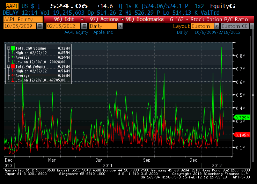Expand the Layout Custom dropdown arrow
Image resolution: width=257 pixels, height=184 pixels.
pyautogui.click(x=216, y=26)
